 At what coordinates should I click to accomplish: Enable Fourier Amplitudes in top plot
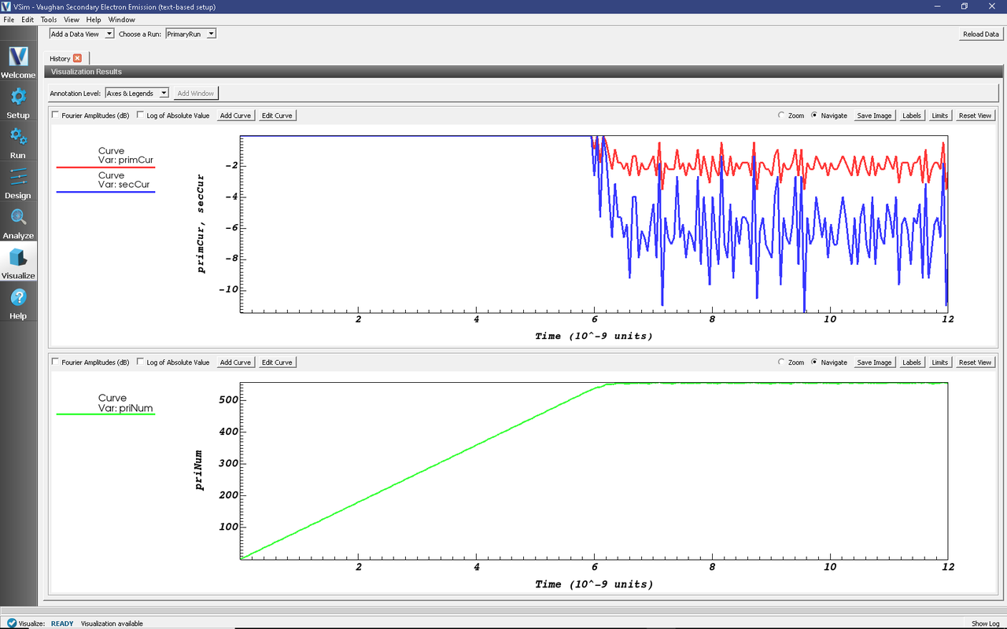(x=55, y=115)
